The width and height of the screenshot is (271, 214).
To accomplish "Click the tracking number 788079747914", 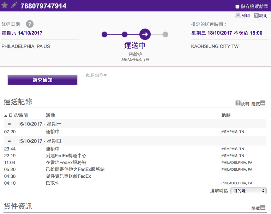I will [43, 6].
